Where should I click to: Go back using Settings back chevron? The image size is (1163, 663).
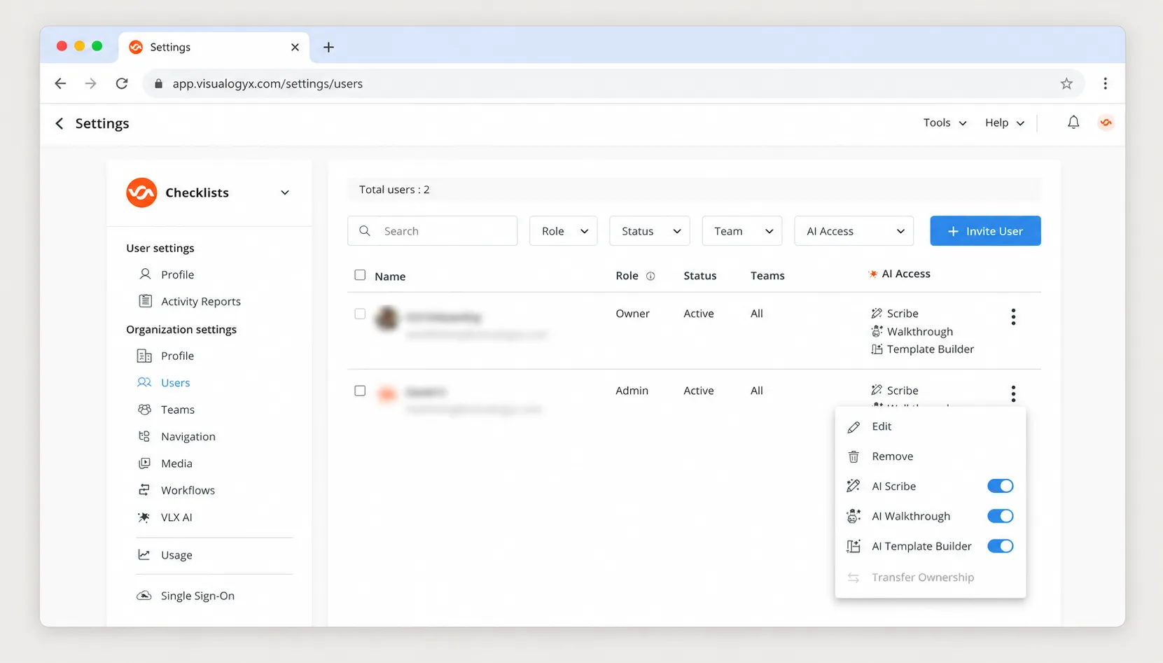click(60, 123)
